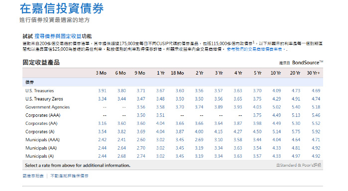Select Government Agencies 3 Yr rate 3.89
Screen dimensions: 348x191
point(219,107)
